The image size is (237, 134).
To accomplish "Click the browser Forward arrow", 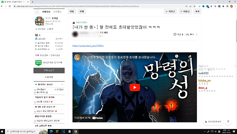I will 6,6.
